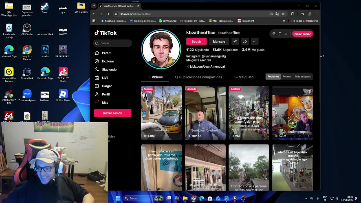This screenshot has width=361, height=203.
Task: Reload the TikTok page
Action: (x=108, y=14)
